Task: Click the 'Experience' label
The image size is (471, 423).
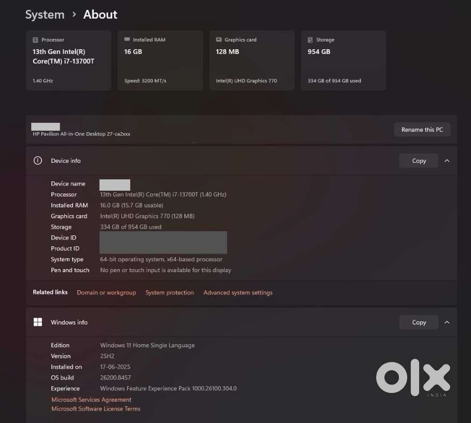Action: pos(65,388)
